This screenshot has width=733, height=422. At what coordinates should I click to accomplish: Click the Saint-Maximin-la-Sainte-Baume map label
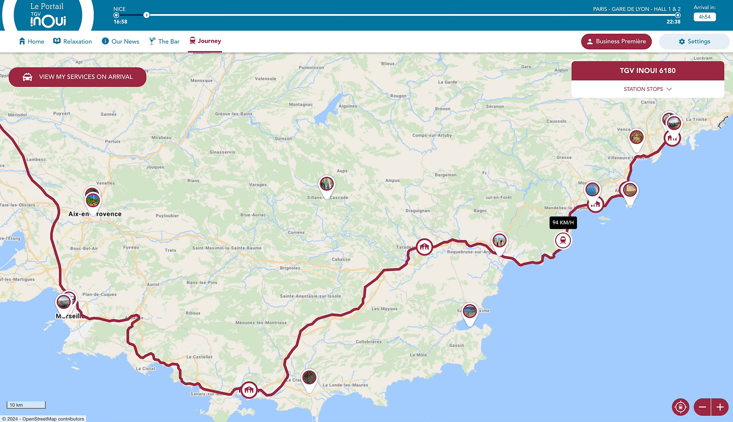point(227,248)
